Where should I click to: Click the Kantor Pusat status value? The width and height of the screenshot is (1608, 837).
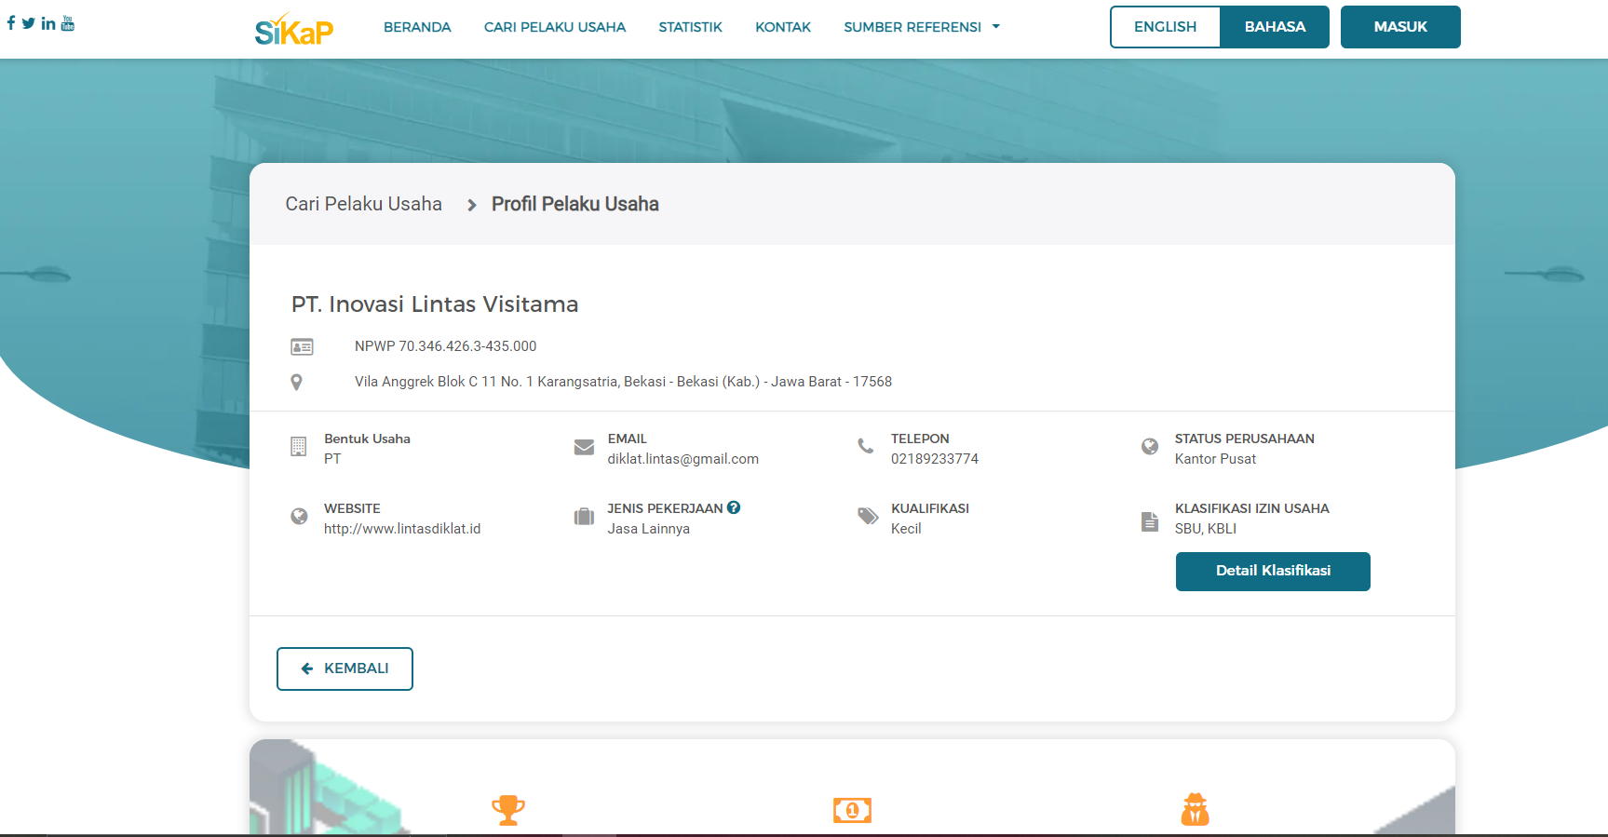pyautogui.click(x=1215, y=459)
